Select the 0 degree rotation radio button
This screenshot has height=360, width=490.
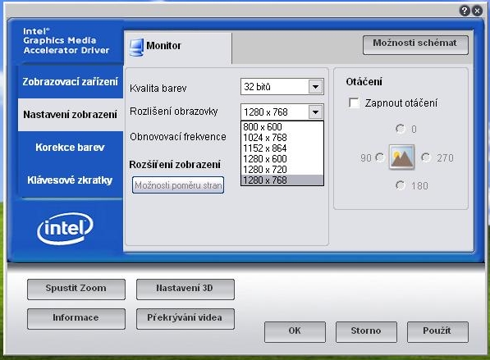pyautogui.click(x=401, y=129)
